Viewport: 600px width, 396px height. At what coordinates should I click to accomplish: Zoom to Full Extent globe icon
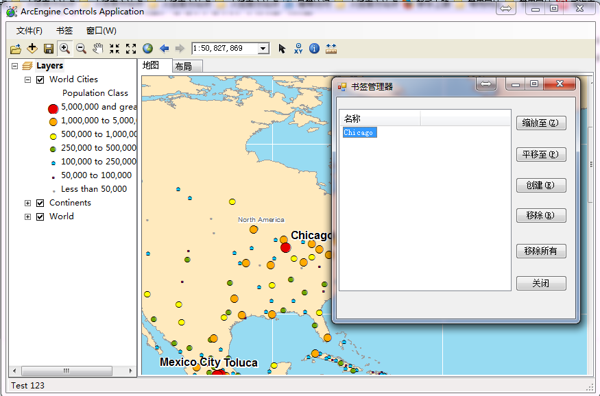click(147, 49)
